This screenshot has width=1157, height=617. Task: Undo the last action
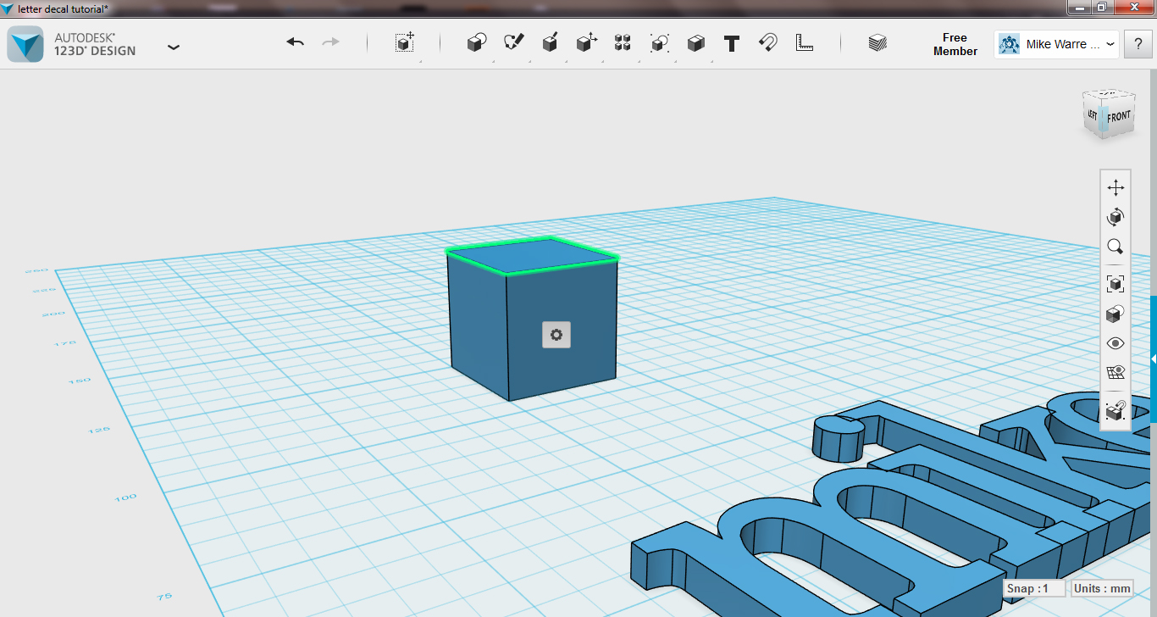point(295,42)
